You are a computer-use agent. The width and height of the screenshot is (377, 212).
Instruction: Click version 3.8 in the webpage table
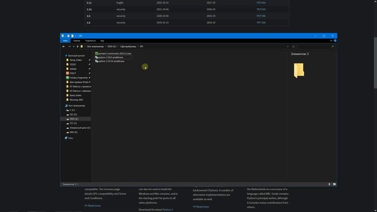tap(88, 22)
